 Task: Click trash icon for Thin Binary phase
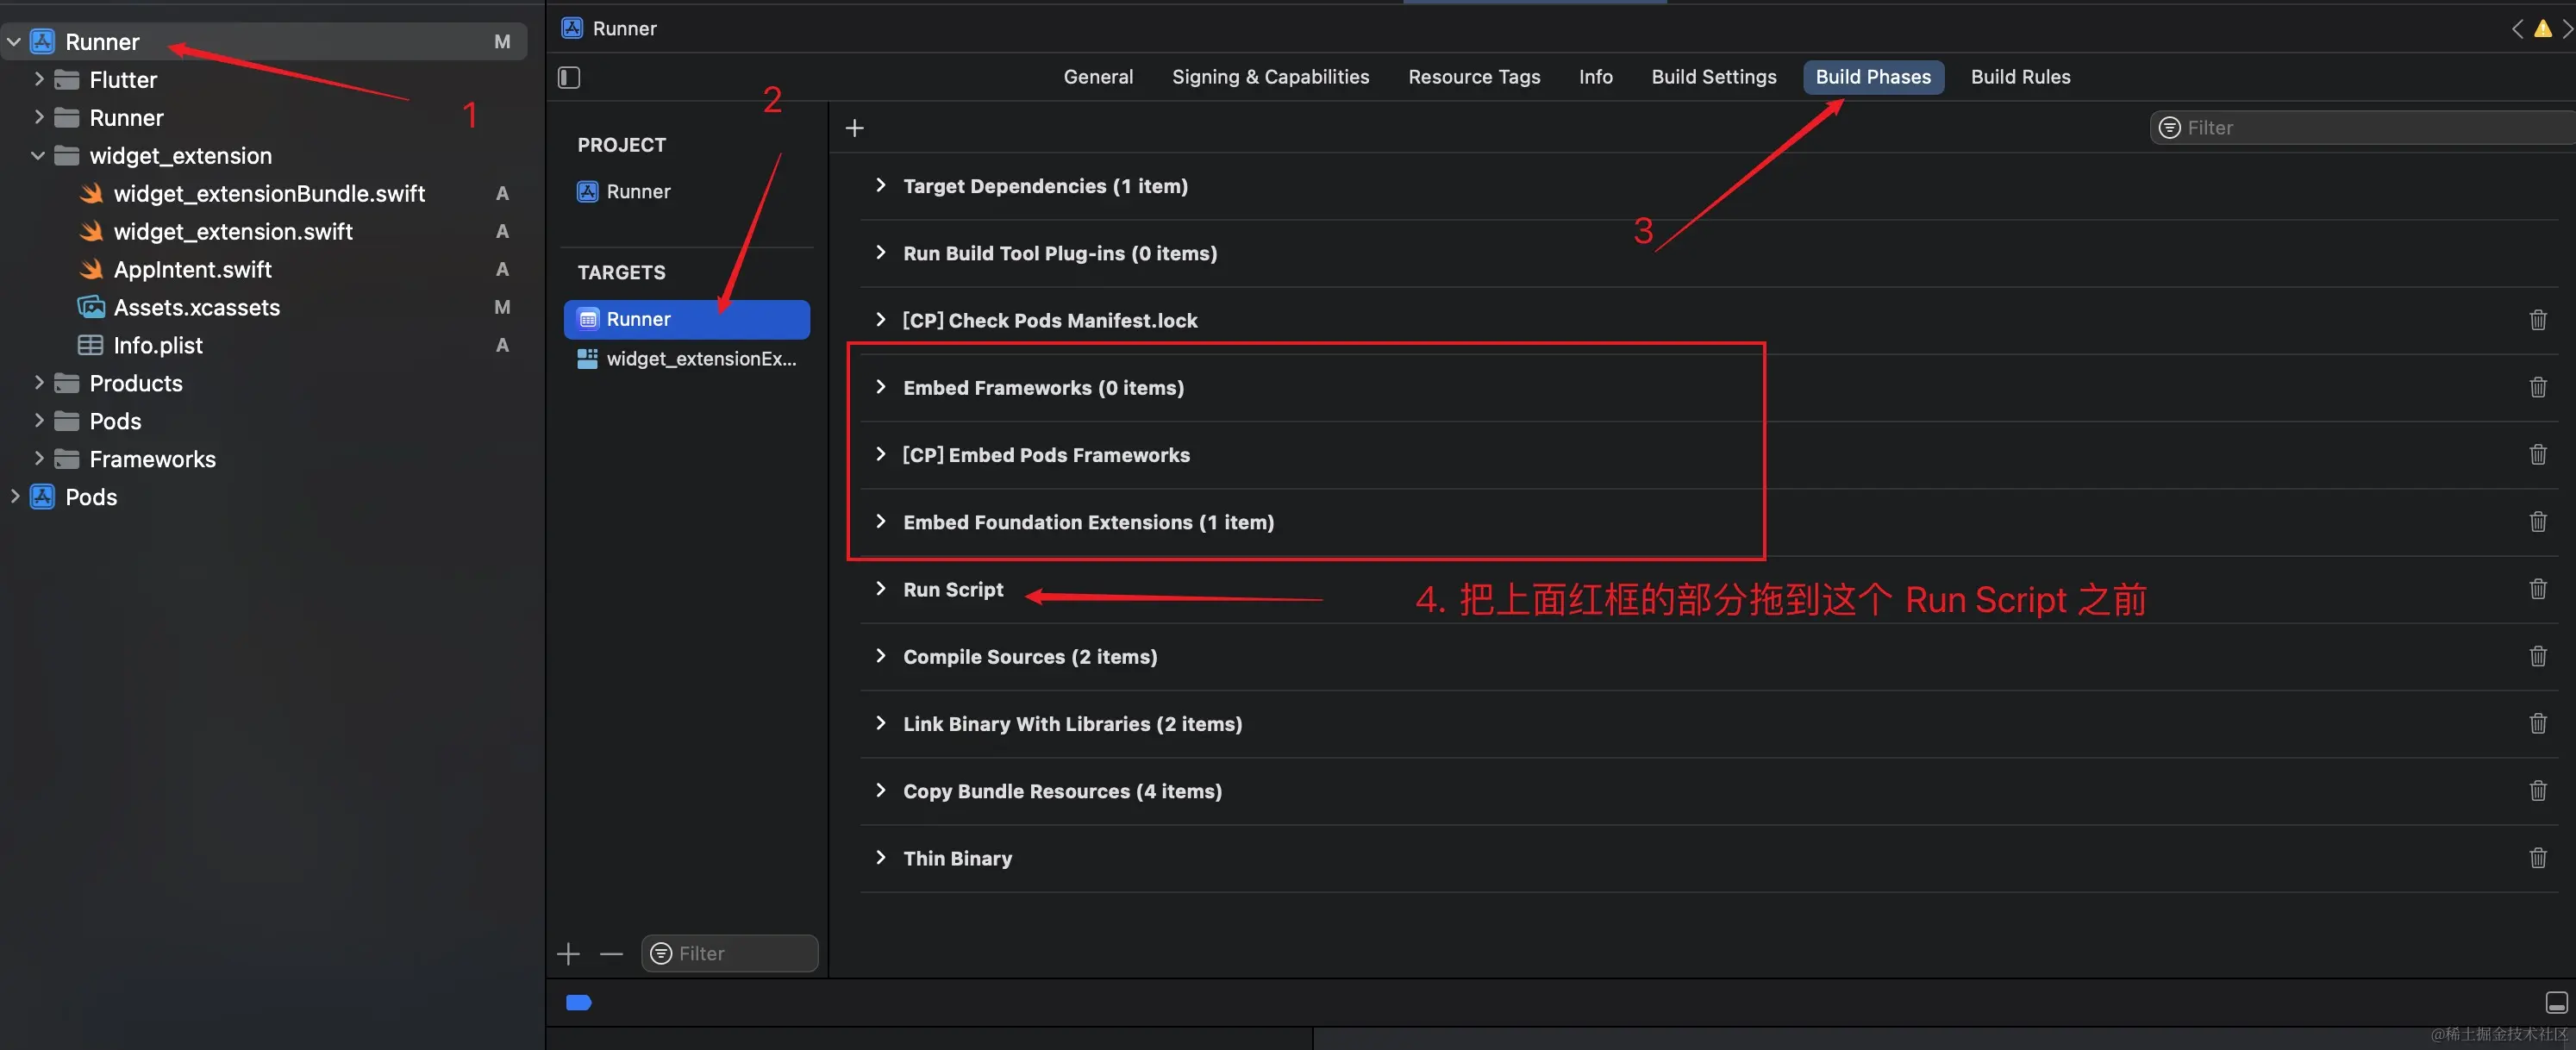[x=2537, y=858]
